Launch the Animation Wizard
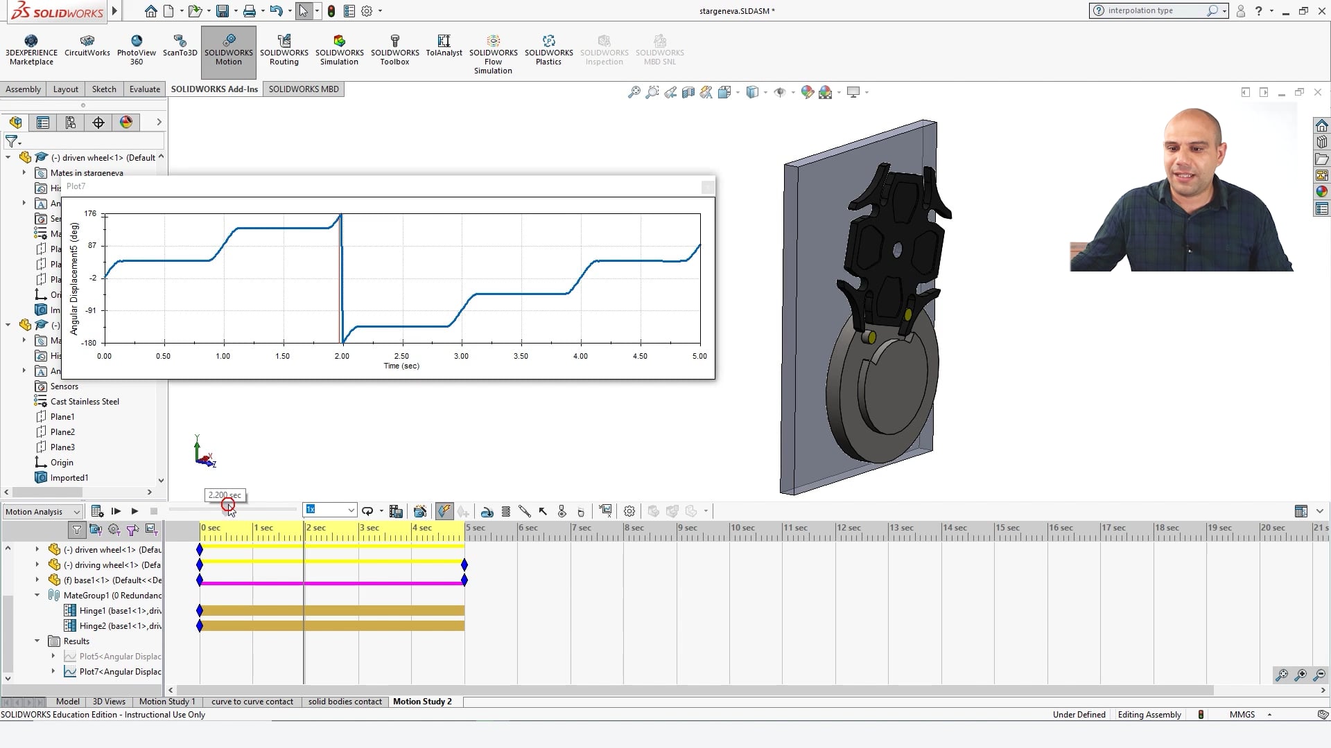The image size is (1331, 748). click(x=419, y=511)
